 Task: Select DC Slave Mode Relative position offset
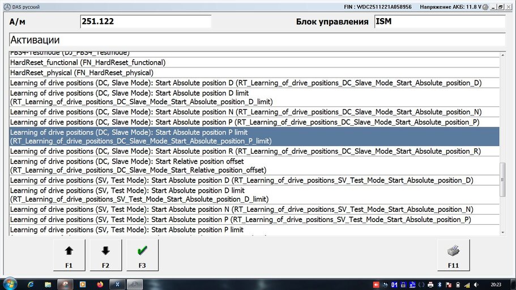pyautogui.click(x=254, y=165)
